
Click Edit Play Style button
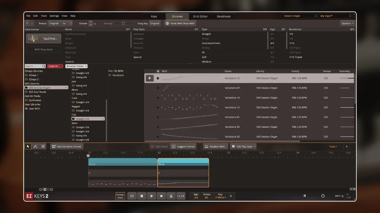243,146
